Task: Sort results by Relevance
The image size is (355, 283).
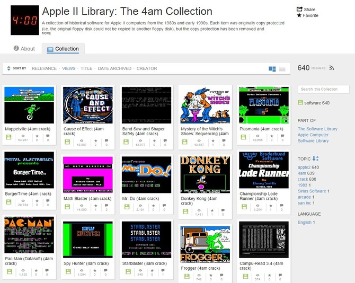Action: tap(44, 68)
